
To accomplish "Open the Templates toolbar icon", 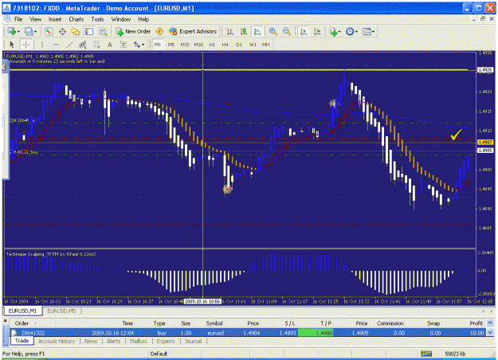I will point(367,31).
